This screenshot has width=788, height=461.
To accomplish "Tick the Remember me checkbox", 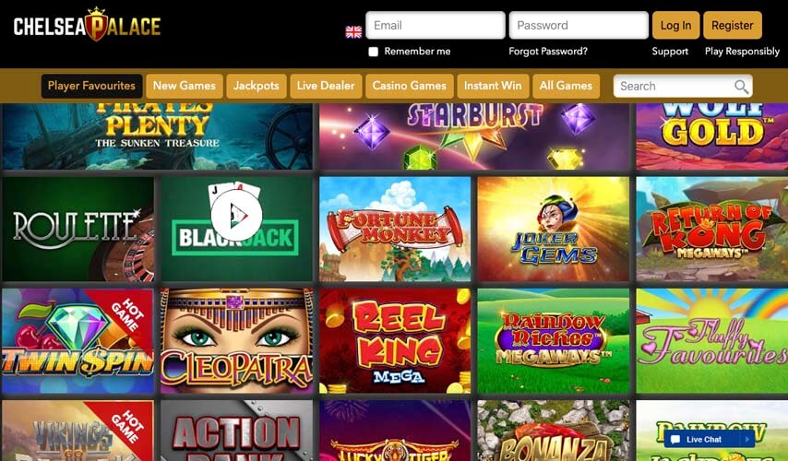I will (x=374, y=52).
